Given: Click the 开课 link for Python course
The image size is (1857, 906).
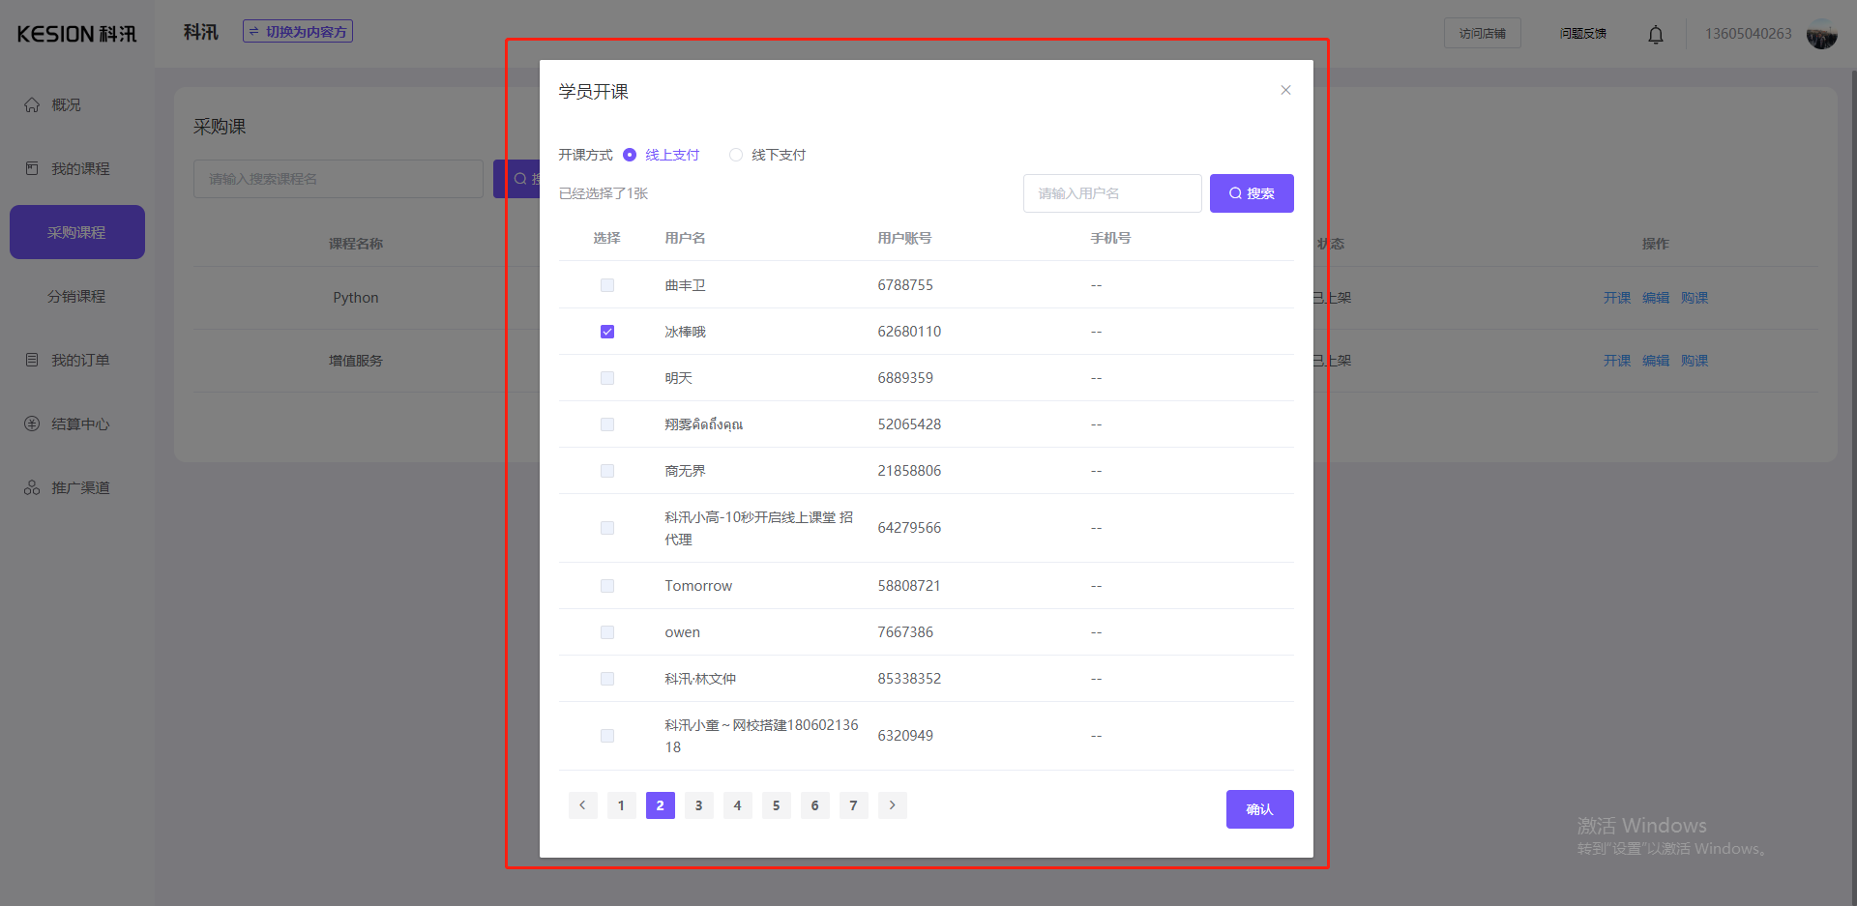Looking at the screenshot, I should click(1615, 297).
